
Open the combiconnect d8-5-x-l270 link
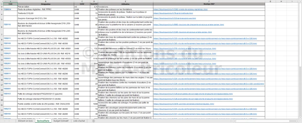[x=205, y=43]
